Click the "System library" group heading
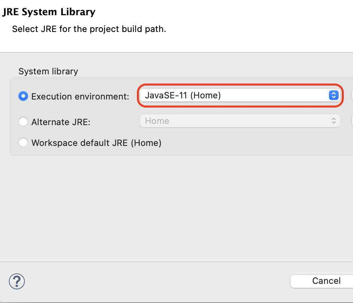The width and height of the screenshot is (353, 303). 48,71
